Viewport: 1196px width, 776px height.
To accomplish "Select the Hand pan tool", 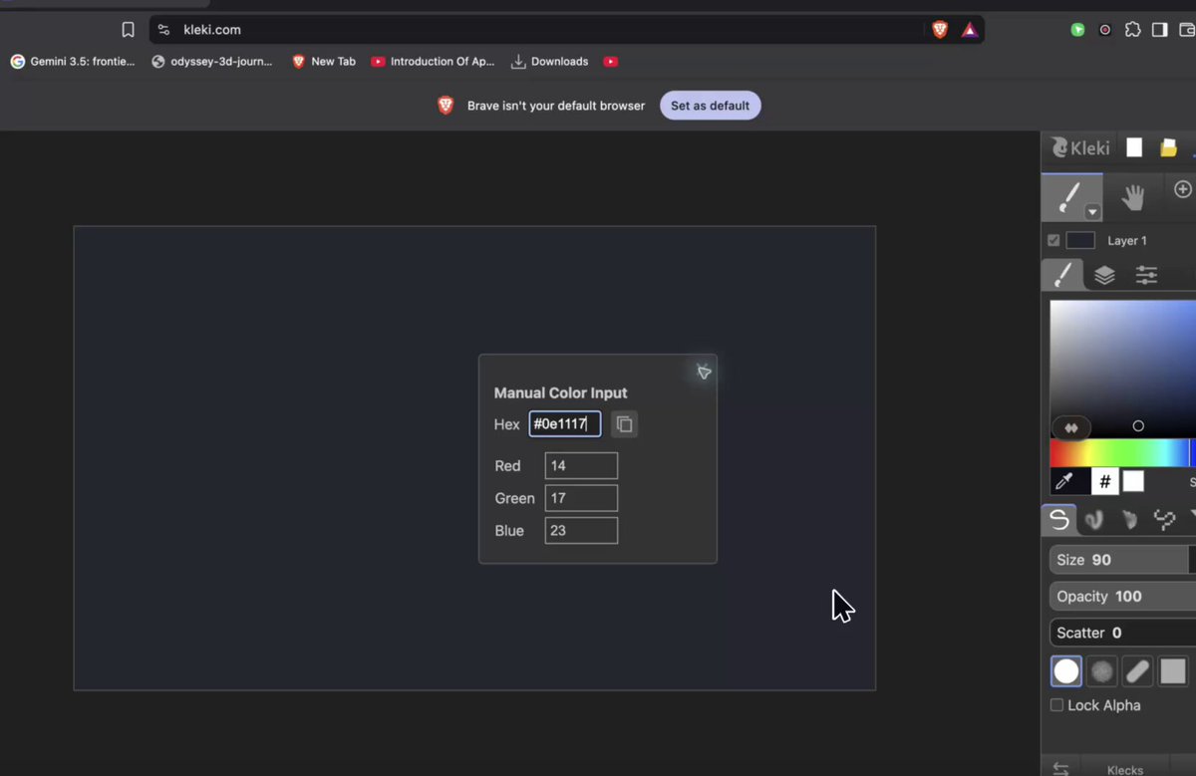I will click(x=1132, y=196).
